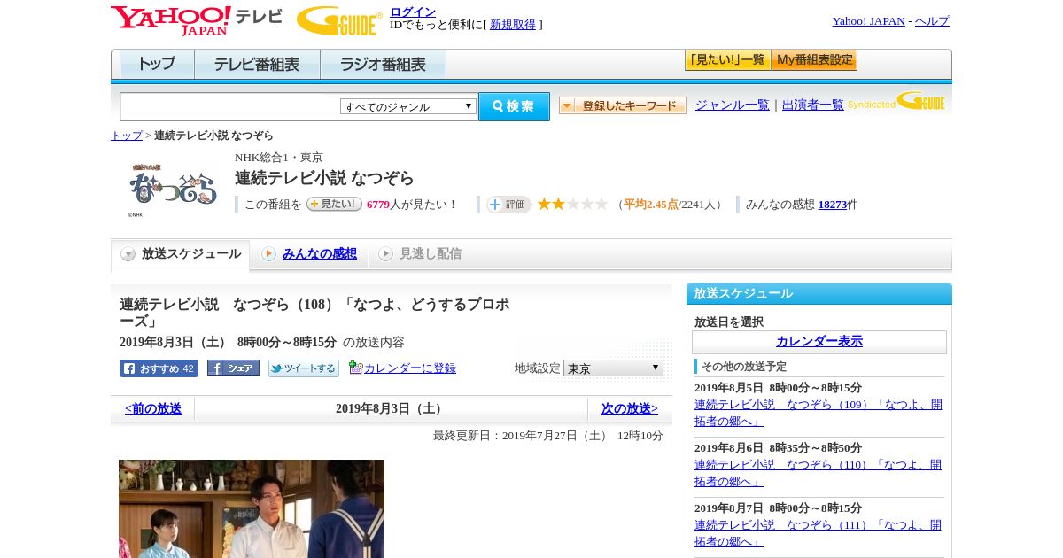
Task: Select the fifth rating star
Action: (601, 204)
